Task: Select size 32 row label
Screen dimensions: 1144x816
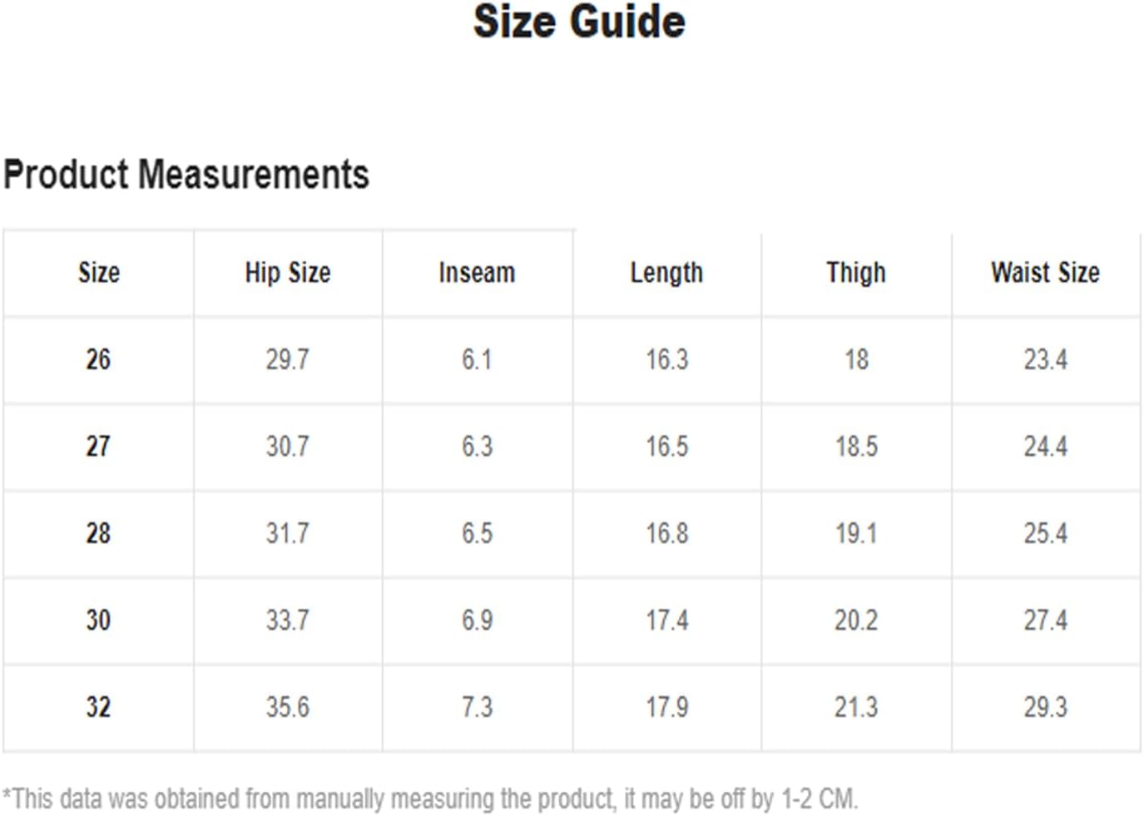Action: [x=98, y=707]
